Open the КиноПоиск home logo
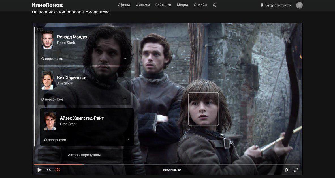Image resolution: width=335 pixels, height=178 pixels. point(47,5)
